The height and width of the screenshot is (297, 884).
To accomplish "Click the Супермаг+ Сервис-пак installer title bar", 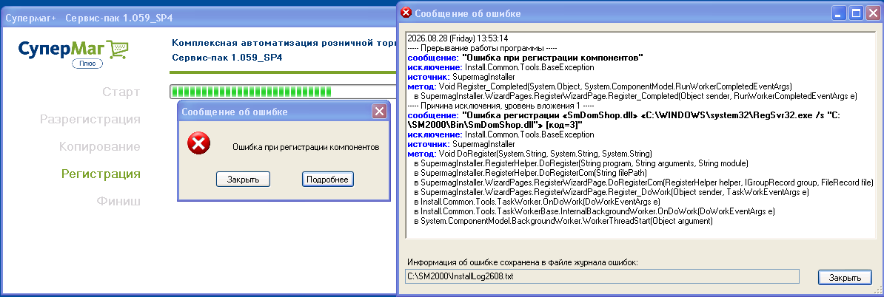I will pyautogui.click(x=198, y=18).
